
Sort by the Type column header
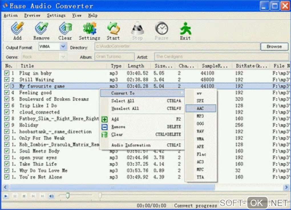tap(116, 66)
